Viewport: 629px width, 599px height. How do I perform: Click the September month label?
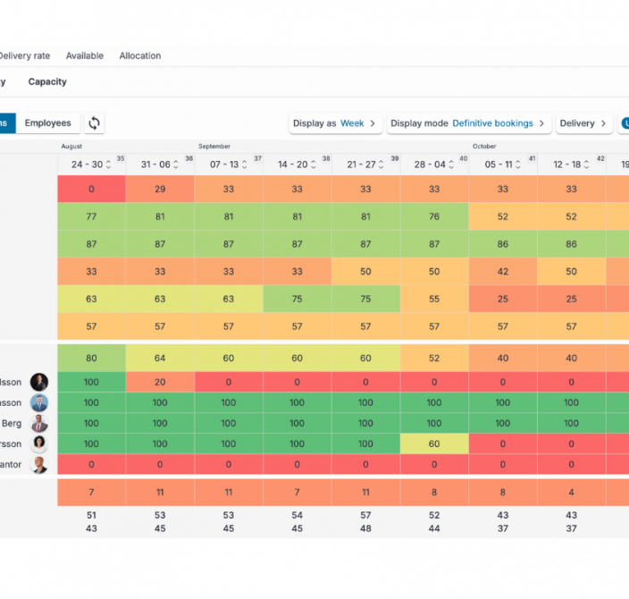point(214,146)
